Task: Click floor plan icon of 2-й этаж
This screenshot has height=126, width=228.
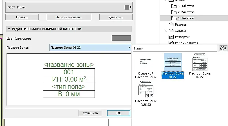Action: [x=174, y=12]
